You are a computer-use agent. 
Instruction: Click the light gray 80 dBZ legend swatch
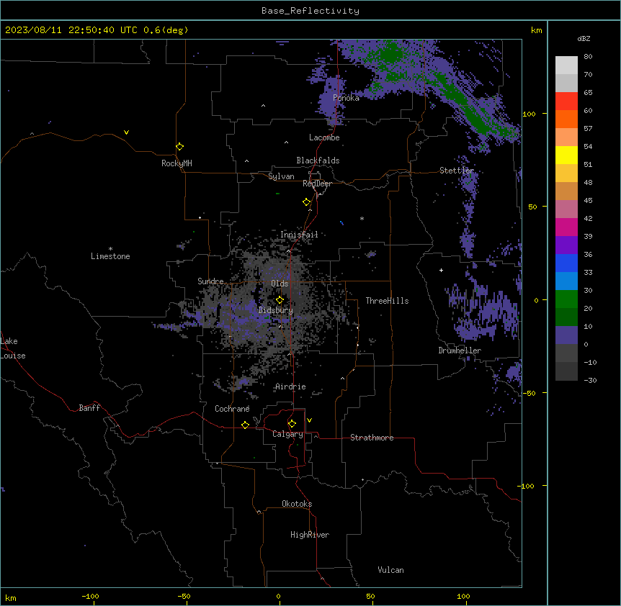(566, 65)
